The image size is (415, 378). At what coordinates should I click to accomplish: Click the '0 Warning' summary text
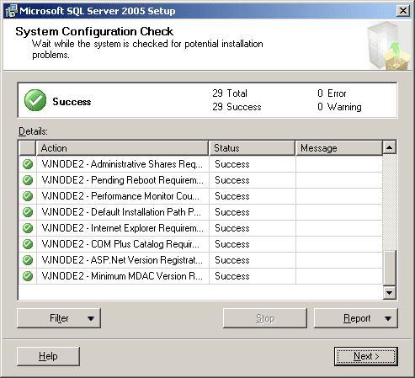(339, 107)
